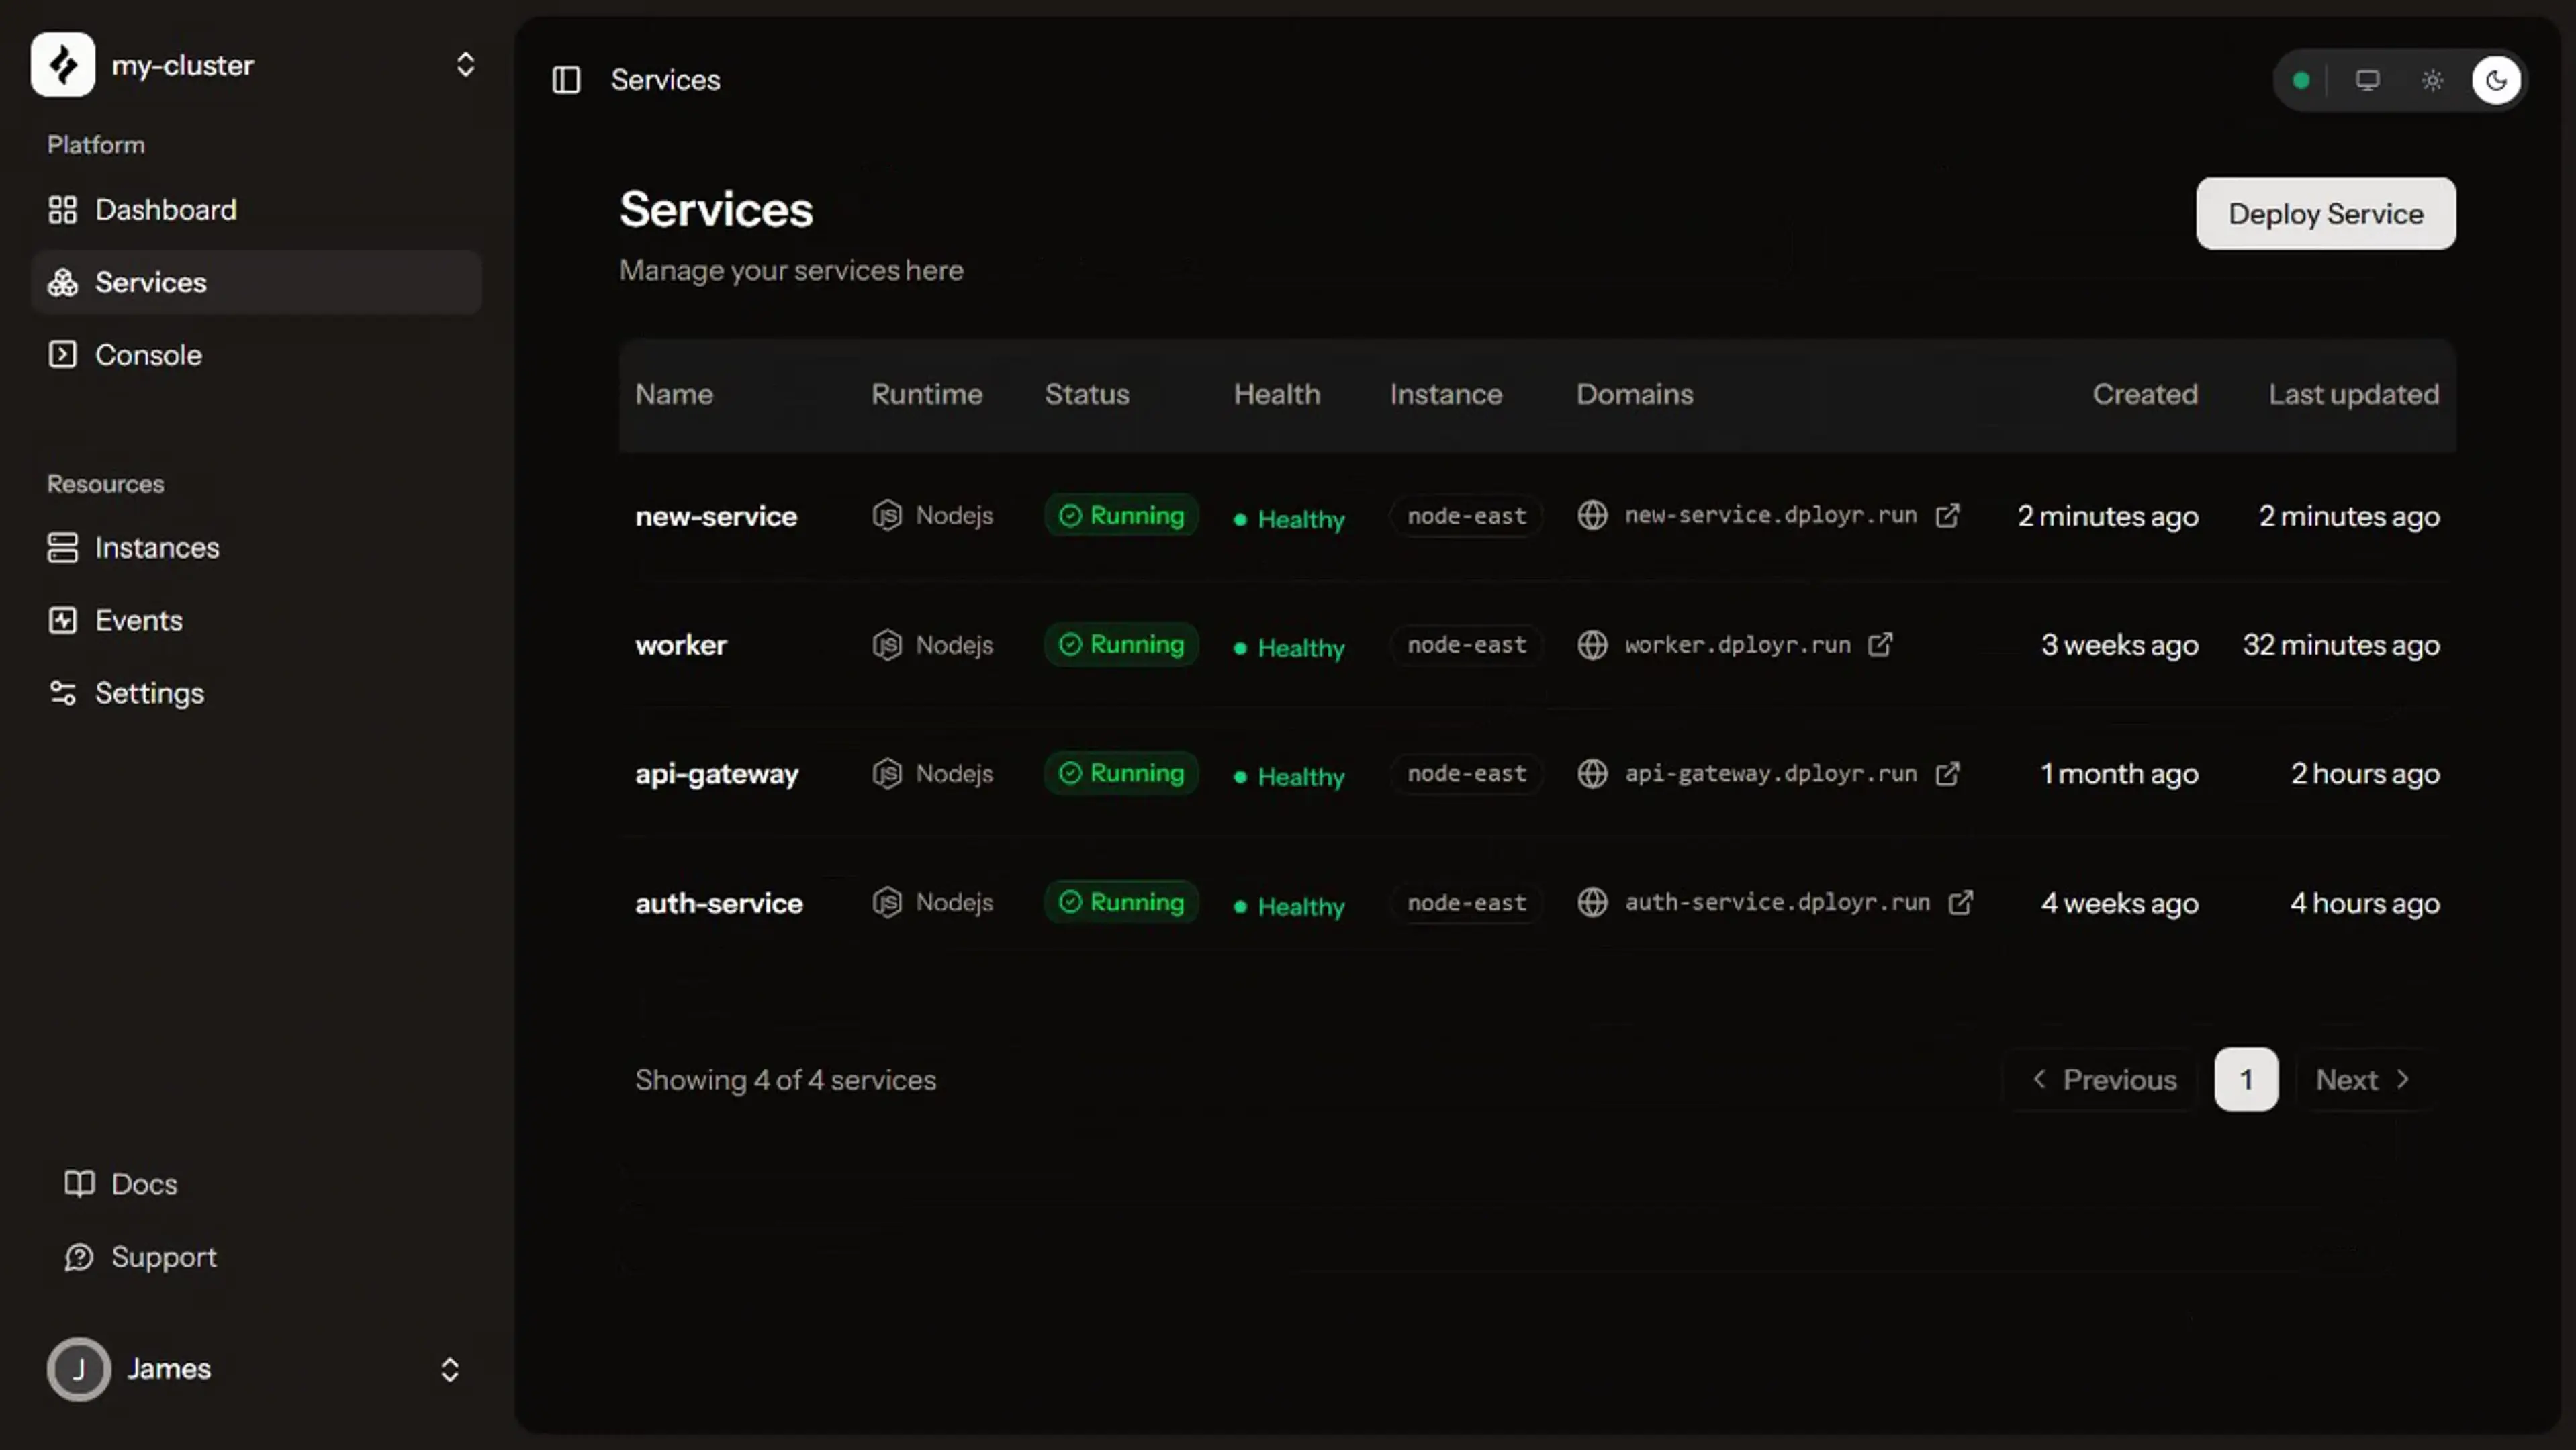Select page 1 in pagination
Screen dimensions: 2576x1450
pyautogui.click(x=2246, y=1080)
